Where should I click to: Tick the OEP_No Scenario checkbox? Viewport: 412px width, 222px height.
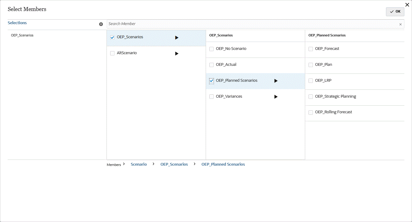pos(212,49)
